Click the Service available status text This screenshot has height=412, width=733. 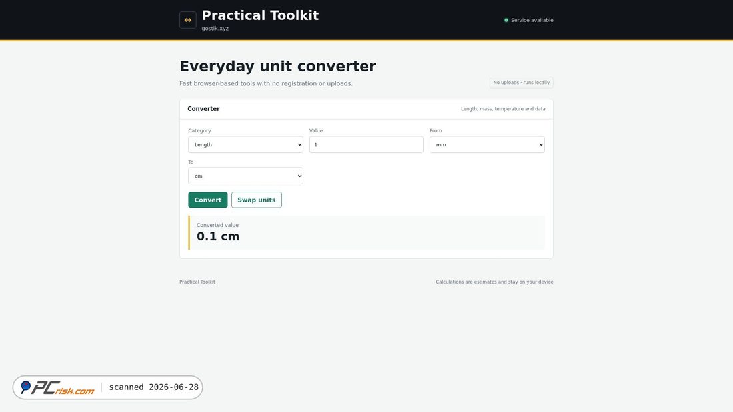click(532, 20)
